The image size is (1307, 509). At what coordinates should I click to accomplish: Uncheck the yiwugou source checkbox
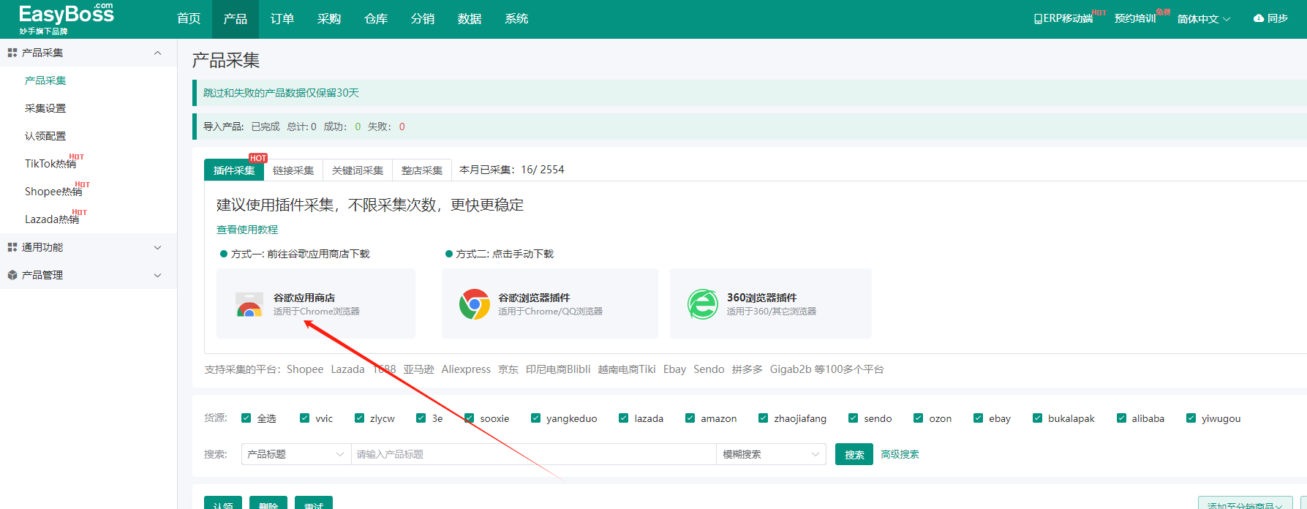(1191, 418)
